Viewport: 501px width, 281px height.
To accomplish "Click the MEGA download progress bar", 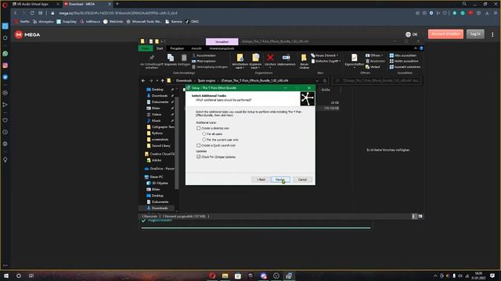I will pos(256,228).
